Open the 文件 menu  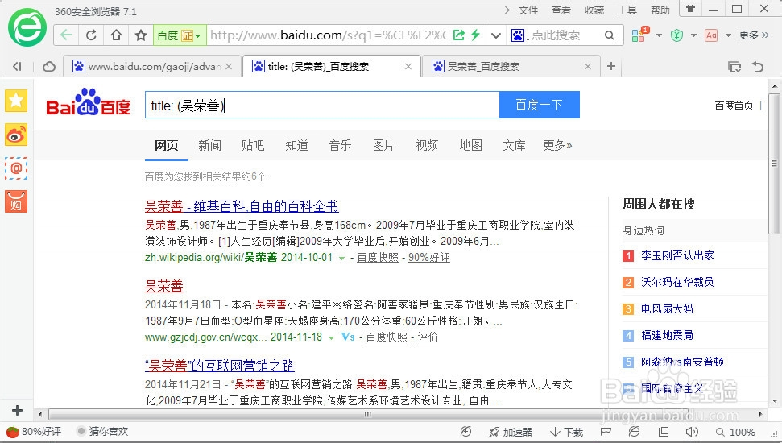coord(528,10)
